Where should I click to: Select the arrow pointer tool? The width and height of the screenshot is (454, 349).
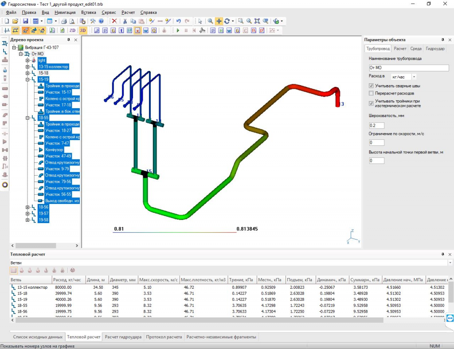tap(200, 21)
